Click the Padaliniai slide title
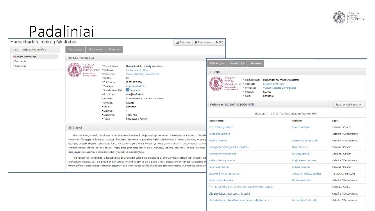 61,31
